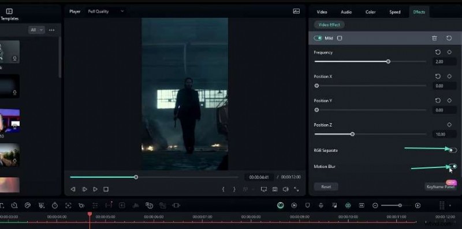Enter fullscreen with the expand arrows icon
The height and width of the screenshot is (229, 462).
(296, 189)
